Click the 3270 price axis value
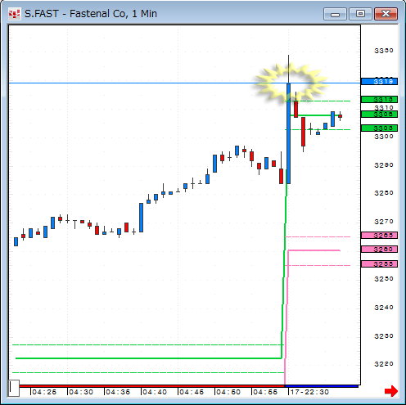 (384, 222)
